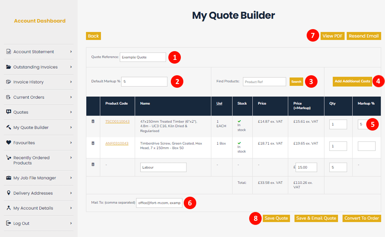Expand Current Orders chevron
The image size is (385, 237).
coord(71,97)
